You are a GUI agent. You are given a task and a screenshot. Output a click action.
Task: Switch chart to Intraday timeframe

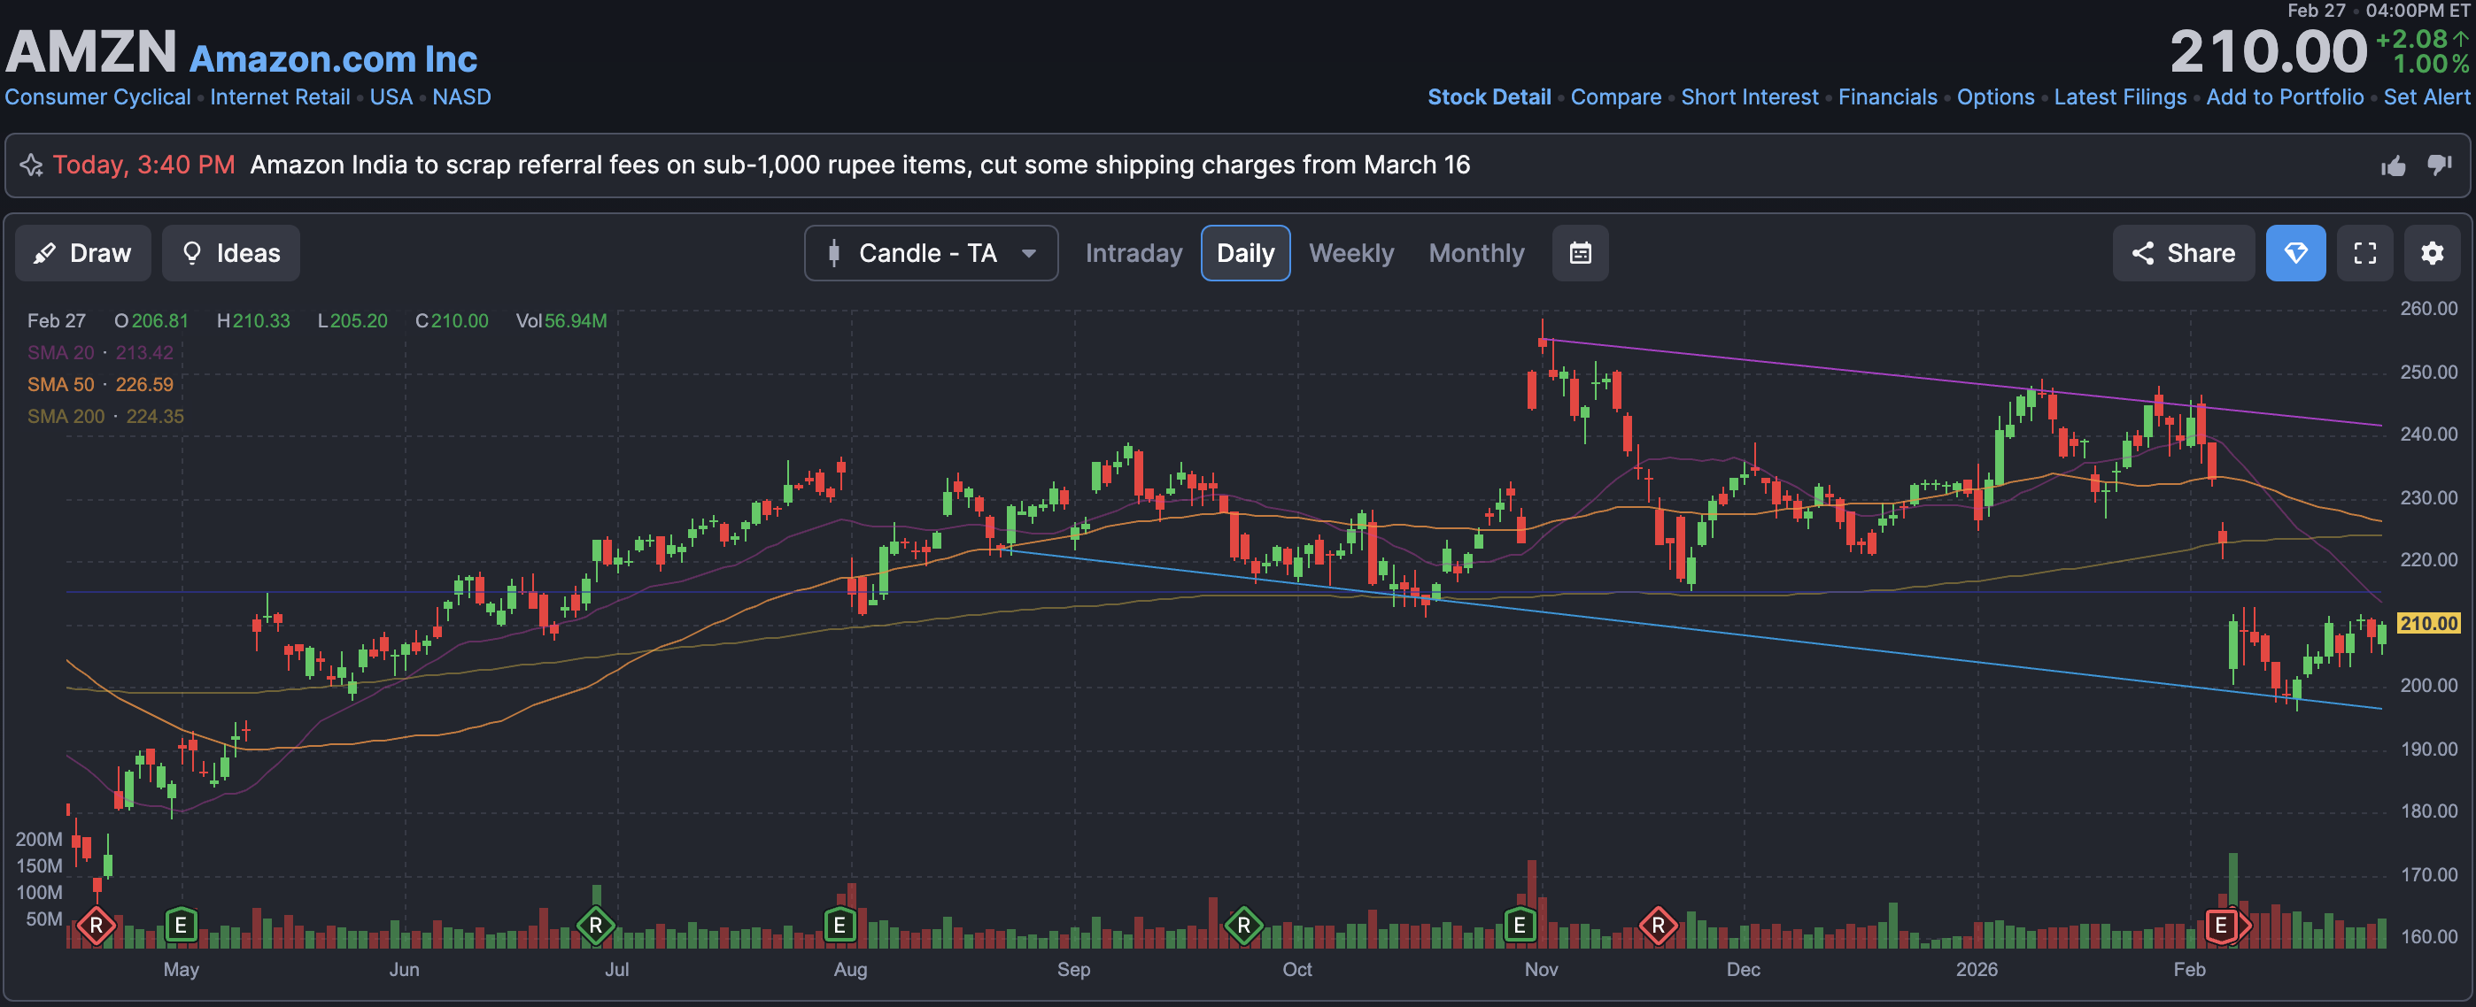coord(1134,253)
